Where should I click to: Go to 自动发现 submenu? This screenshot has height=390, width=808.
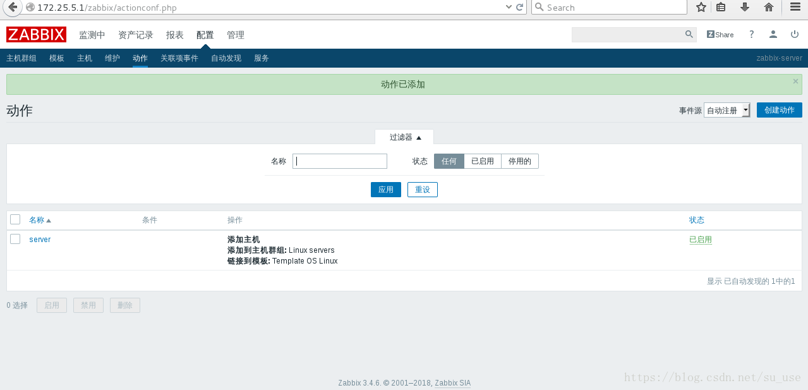[226, 58]
